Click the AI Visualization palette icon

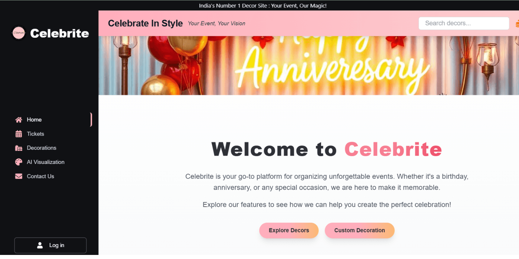(x=19, y=162)
